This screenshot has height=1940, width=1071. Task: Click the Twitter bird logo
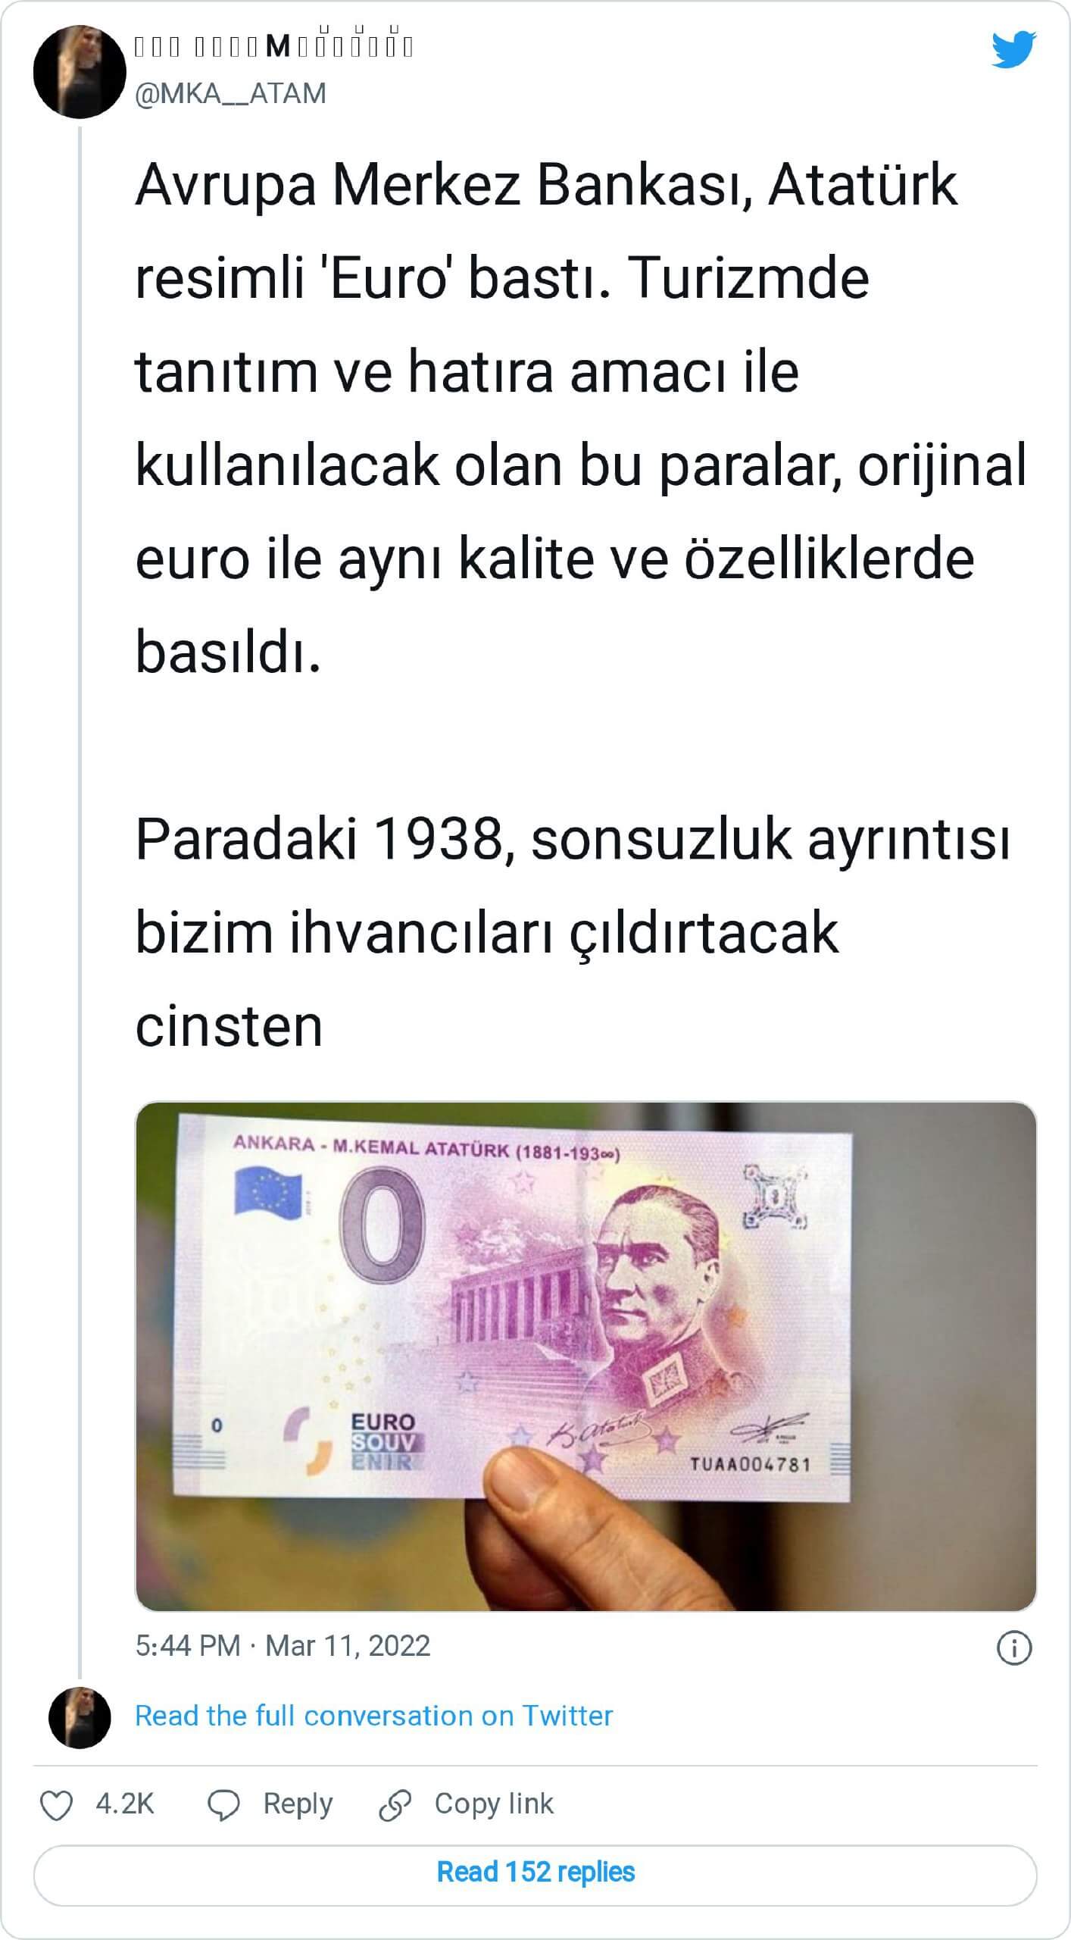pyautogui.click(x=1013, y=49)
